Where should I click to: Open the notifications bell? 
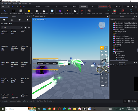point(132,7)
